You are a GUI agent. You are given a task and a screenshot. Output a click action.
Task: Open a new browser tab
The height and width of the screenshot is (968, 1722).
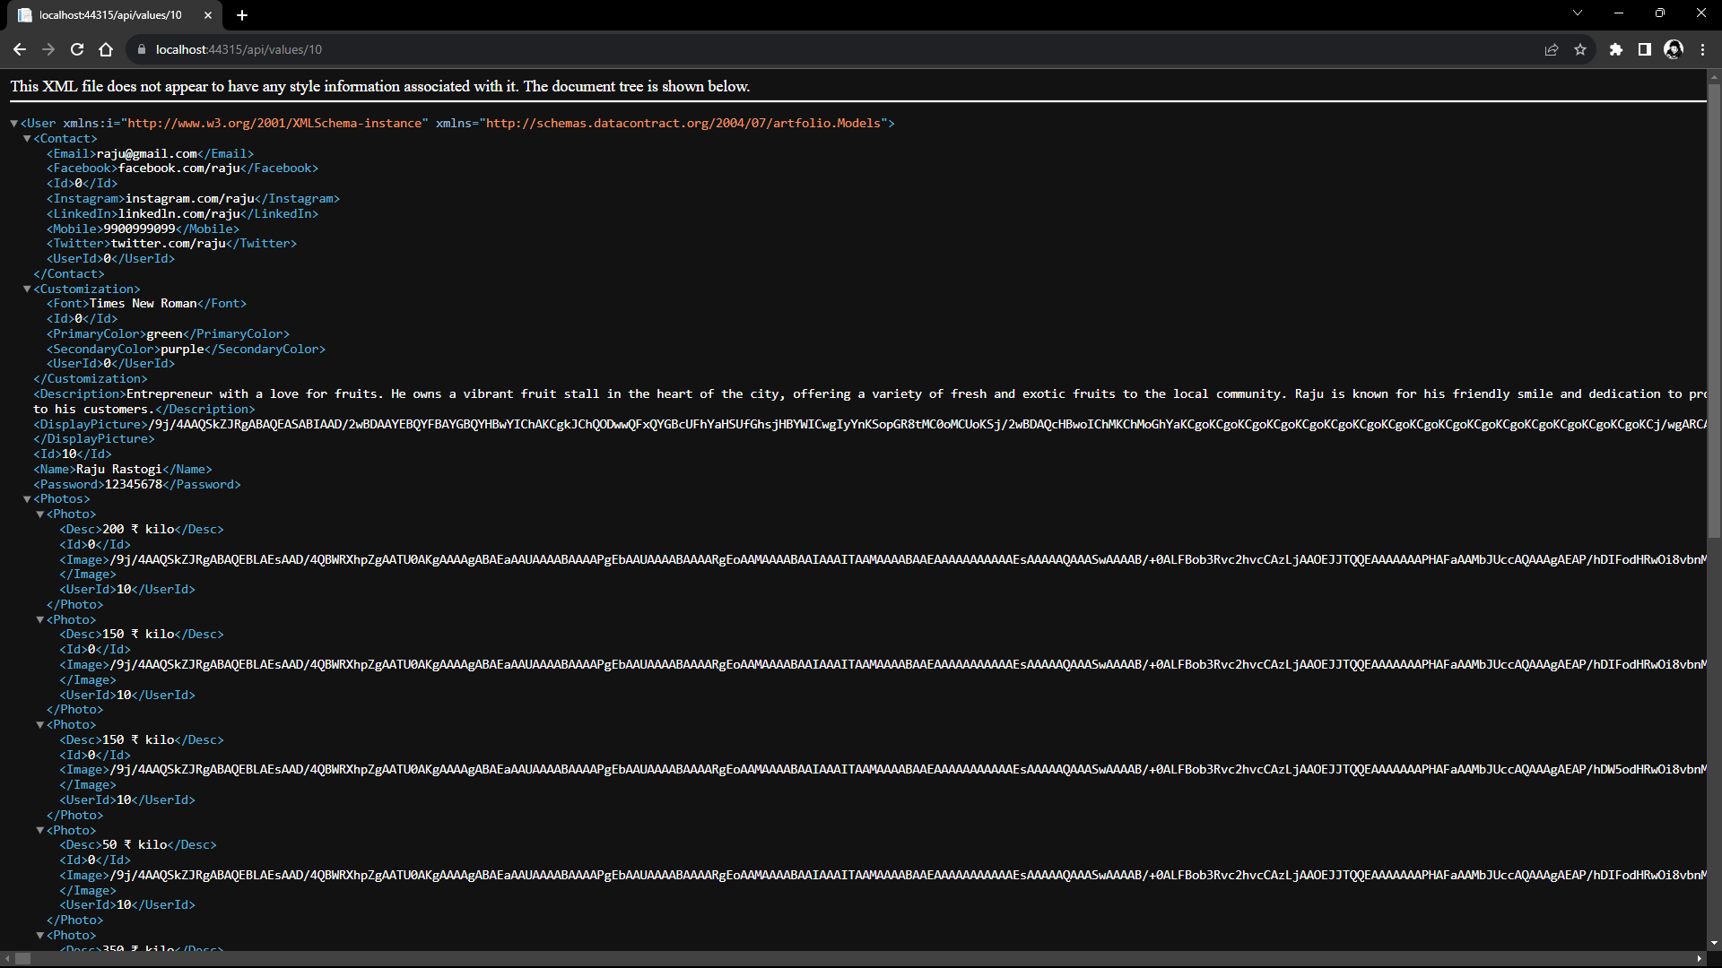click(242, 14)
